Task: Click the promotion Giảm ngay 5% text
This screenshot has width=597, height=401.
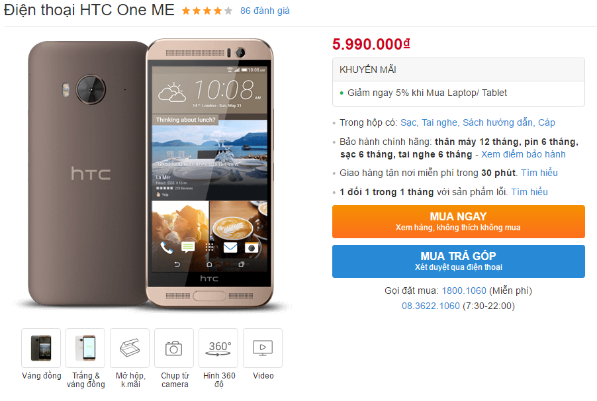Action: click(427, 93)
